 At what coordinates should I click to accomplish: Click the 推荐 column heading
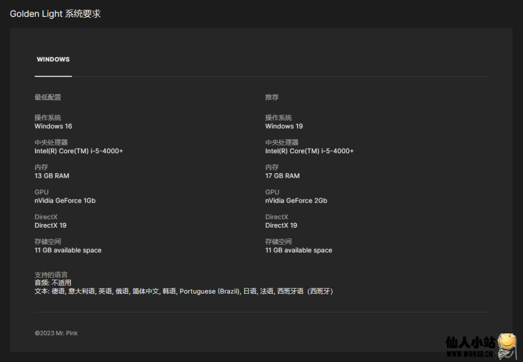click(272, 97)
